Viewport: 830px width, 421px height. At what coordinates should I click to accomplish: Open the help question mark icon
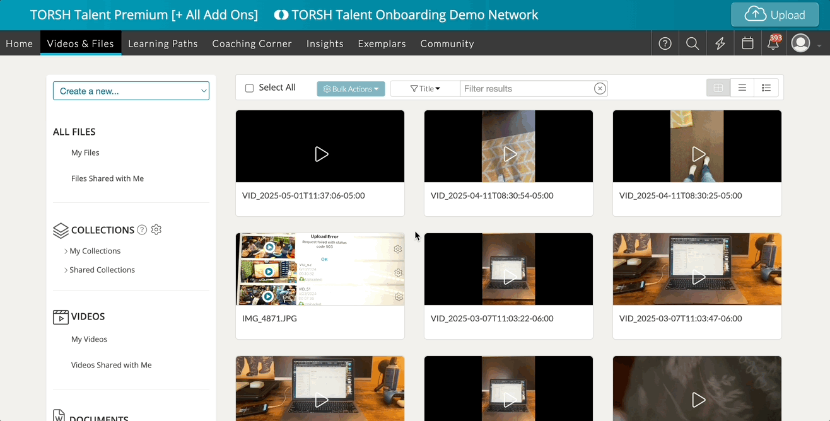click(665, 43)
